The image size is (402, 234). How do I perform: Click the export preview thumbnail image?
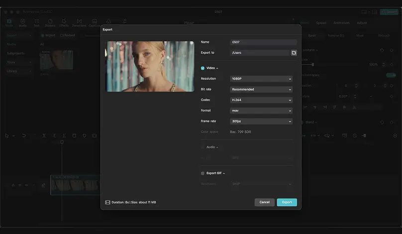click(150, 66)
